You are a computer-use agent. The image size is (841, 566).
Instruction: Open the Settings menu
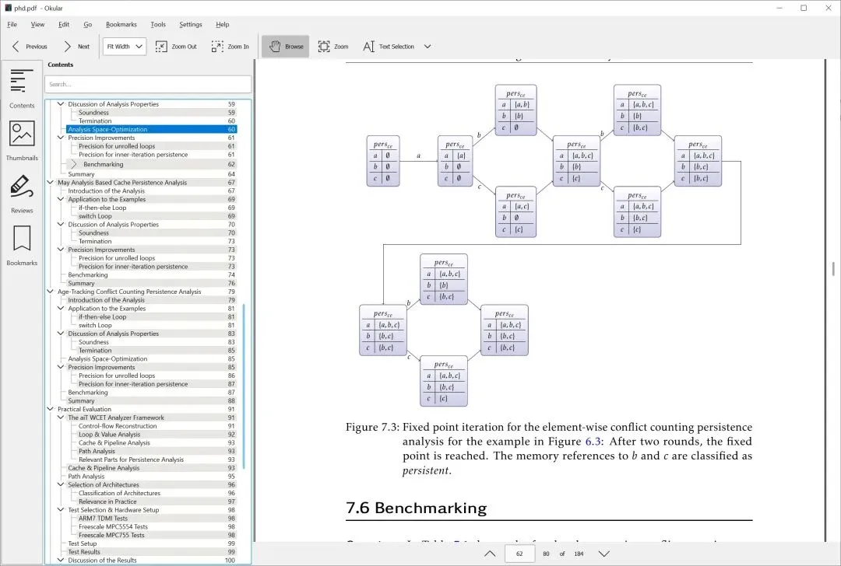pyautogui.click(x=191, y=25)
